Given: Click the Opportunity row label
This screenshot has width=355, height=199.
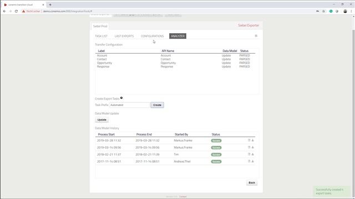Looking at the screenshot, I should pos(104,63).
